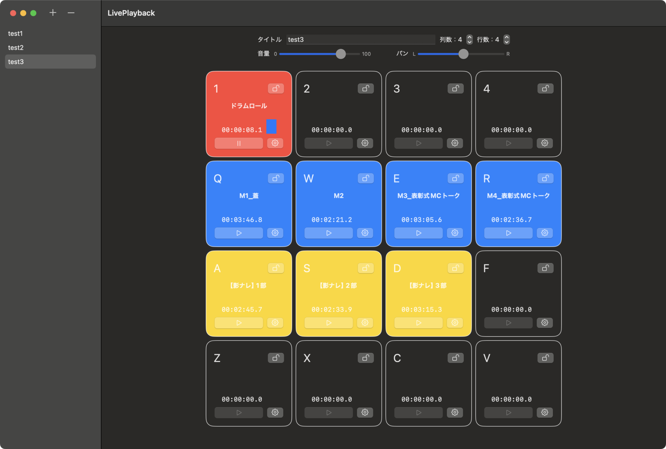Click the タイトル text field
Image resolution: width=666 pixels, height=449 pixels.
(360, 39)
